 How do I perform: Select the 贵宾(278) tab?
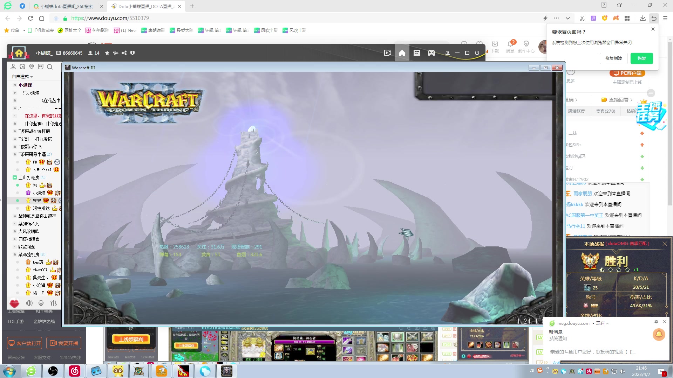(606, 111)
